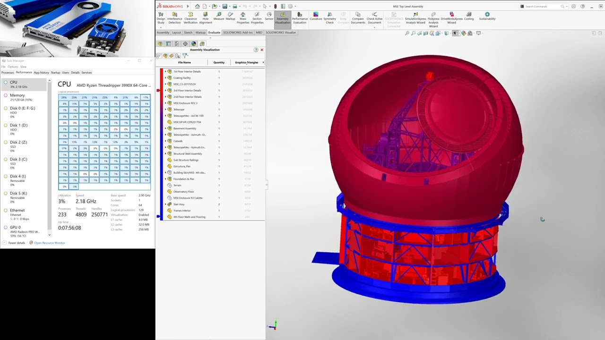This screenshot has width=605, height=340.
Task: Open the Options gear icon
Action: (290, 6)
